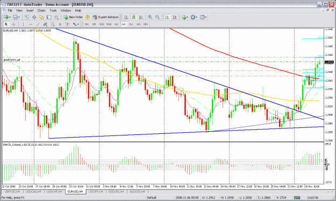Switch to the GBPUSD,H4 chart tab

[x=13, y=191]
